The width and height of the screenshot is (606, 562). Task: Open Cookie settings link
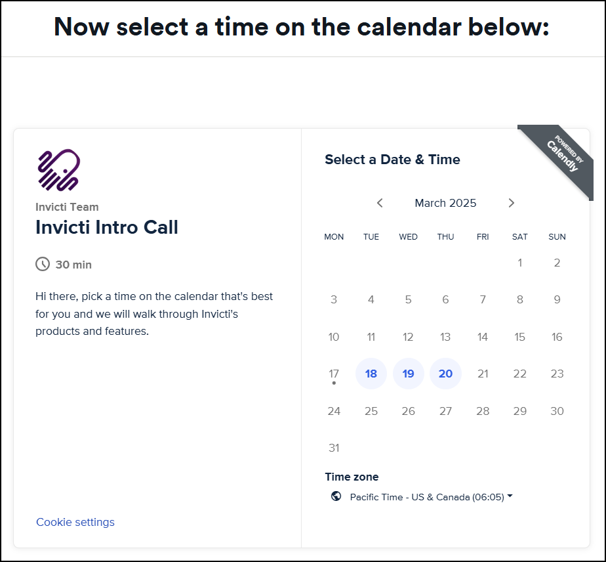(75, 522)
